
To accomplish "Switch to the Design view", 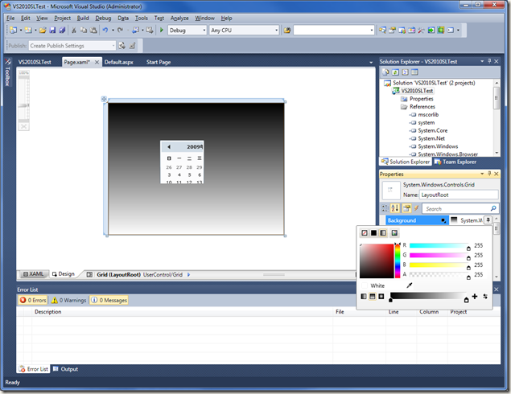I will point(64,274).
